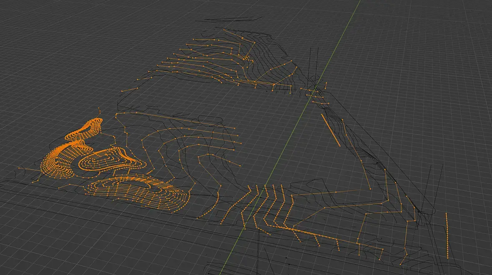Select the isolated vertical dotted line at far right
This screenshot has height=275, width=492.
click(x=447, y=236)
